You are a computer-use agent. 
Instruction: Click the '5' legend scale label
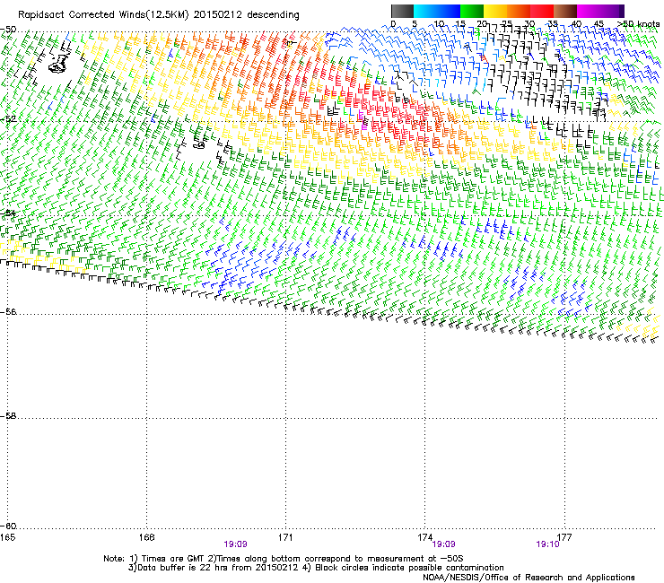[x=415, y=24]
